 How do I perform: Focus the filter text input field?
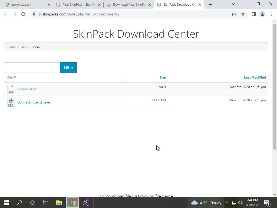click(32, 67)
